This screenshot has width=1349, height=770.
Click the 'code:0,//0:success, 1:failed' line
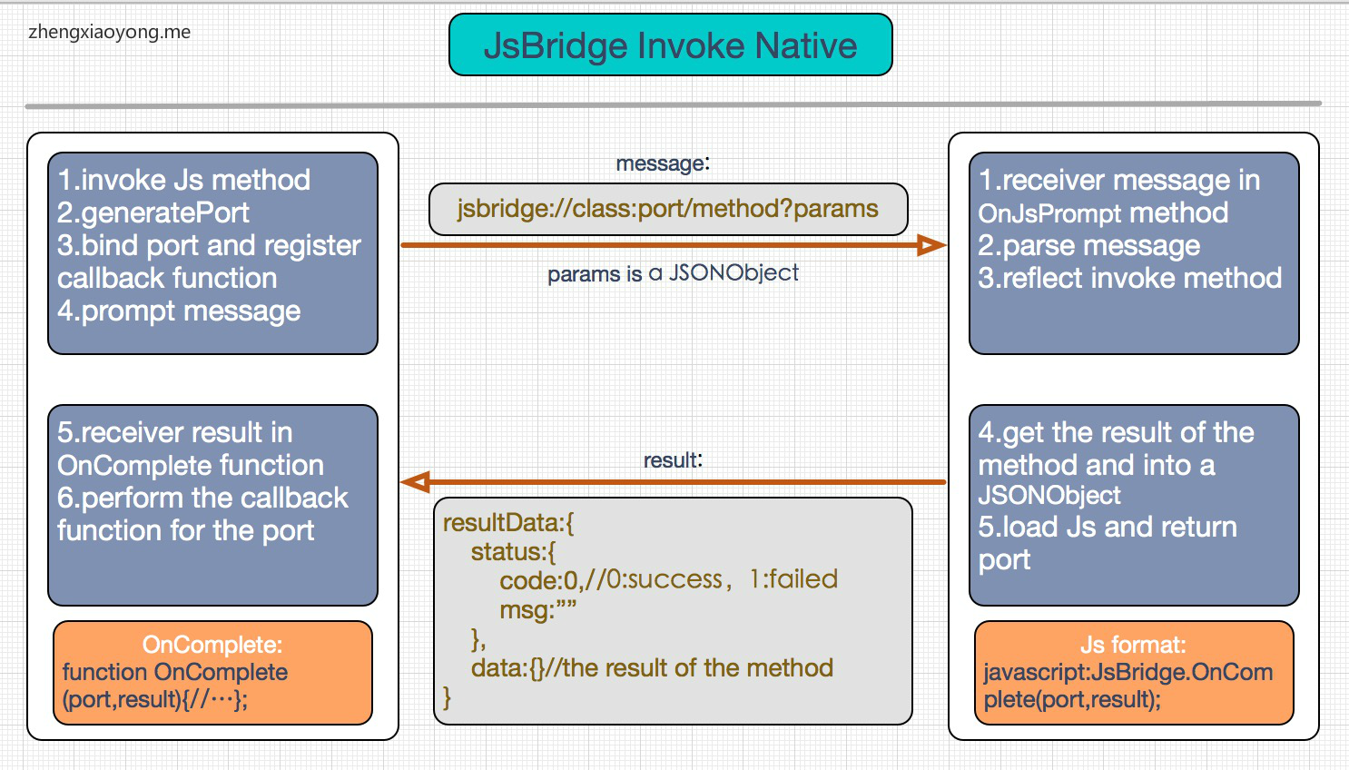tap(668, 580)
